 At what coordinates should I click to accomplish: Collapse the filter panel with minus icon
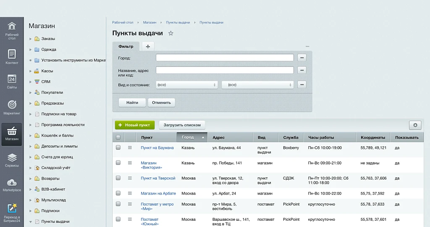coord(307,46)
